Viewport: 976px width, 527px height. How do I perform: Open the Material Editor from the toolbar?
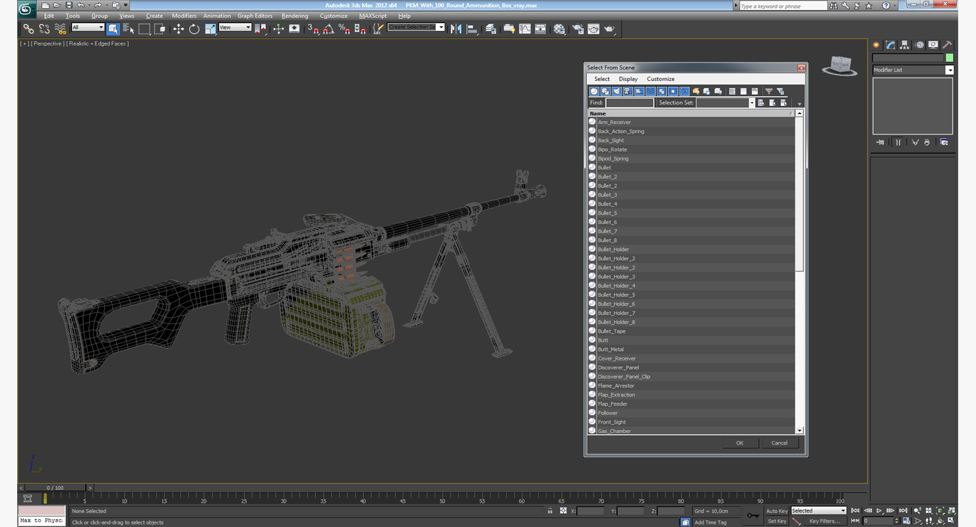pos(559,29)
